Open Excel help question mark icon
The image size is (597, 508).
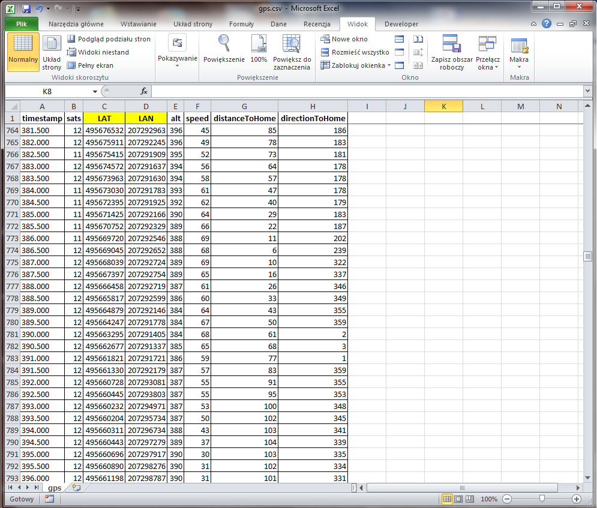click(x=546, y=24)
